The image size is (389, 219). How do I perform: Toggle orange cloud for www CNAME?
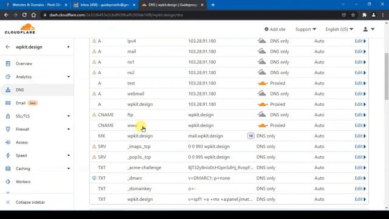click(263, 126)
